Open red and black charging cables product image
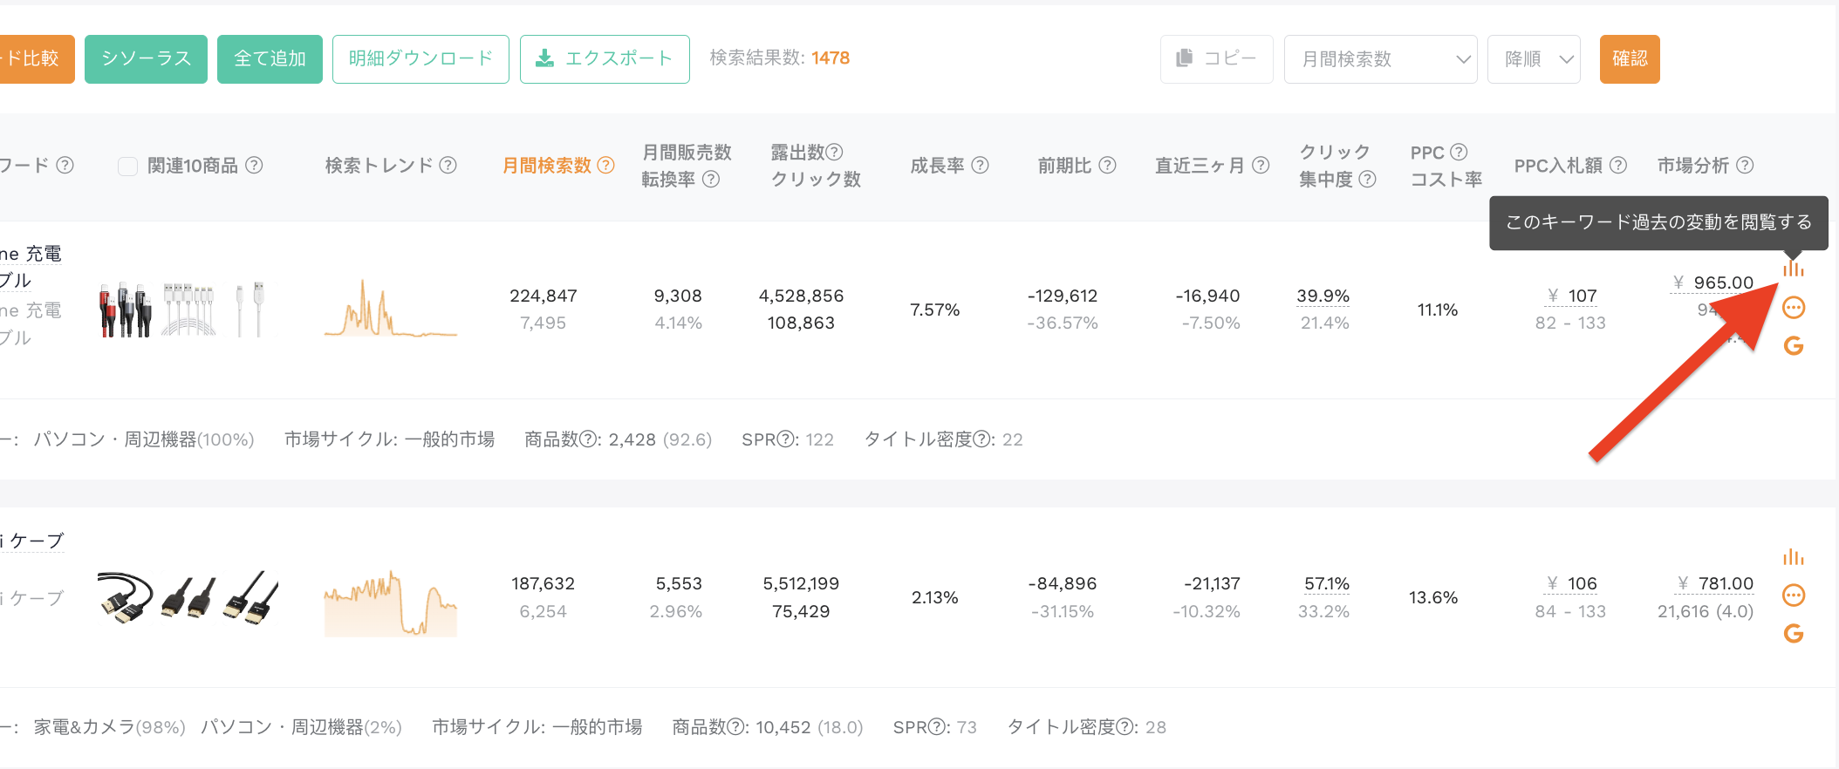 pos(126,310)
